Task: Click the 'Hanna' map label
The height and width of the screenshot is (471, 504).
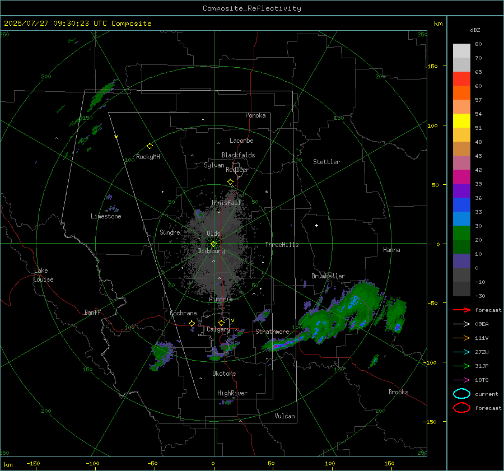Action: pyautogui.click(x=391, y=250)
